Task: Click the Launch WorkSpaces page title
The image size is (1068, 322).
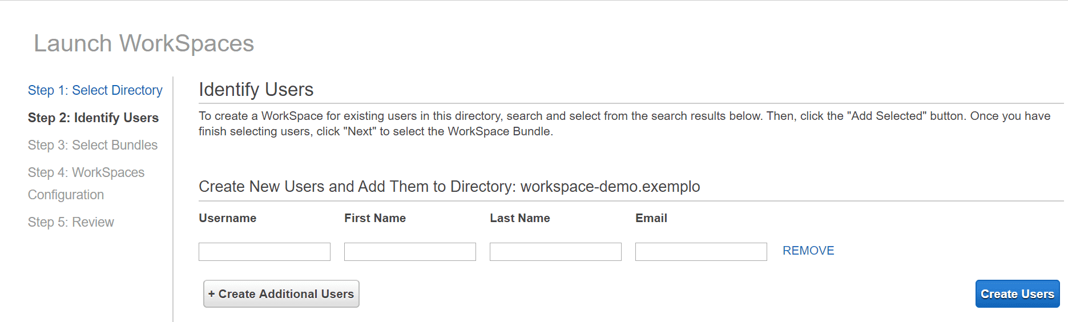Action: tap(144, 43)
